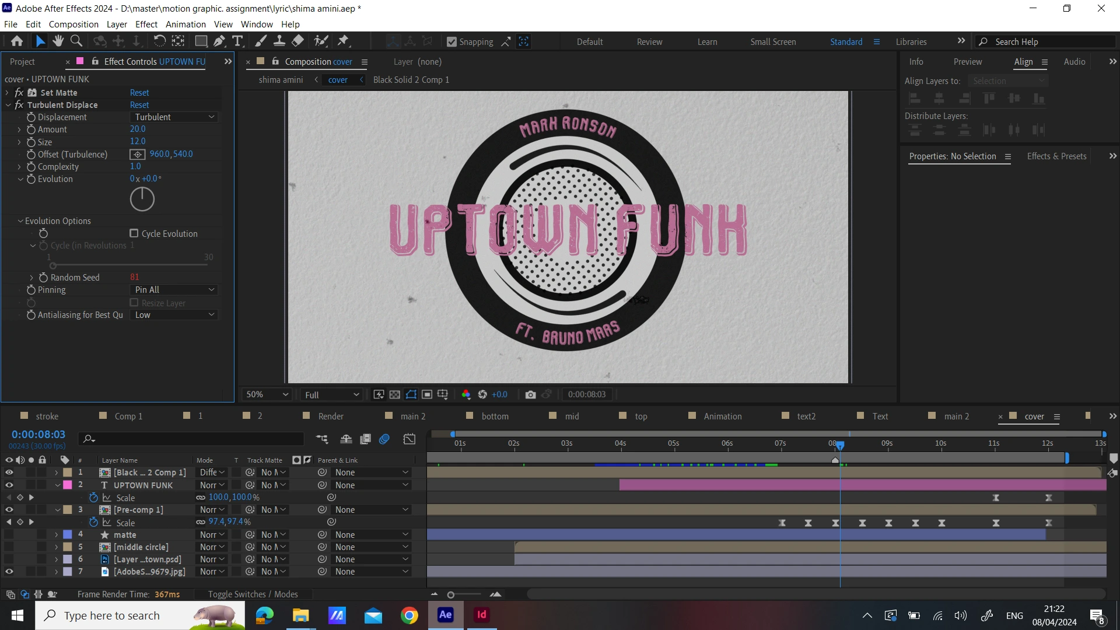Image resolution: width=1120 pixels, height=630 pixels.
Task: Expand the Set Matte effect
Action: click(x=7, y=93)
